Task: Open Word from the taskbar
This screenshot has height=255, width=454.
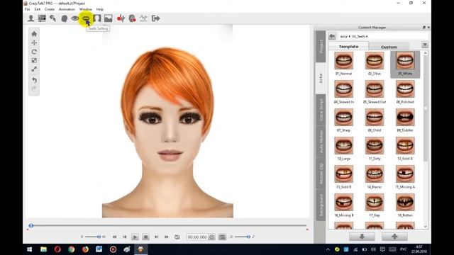Action: click(x=99, y=249)
